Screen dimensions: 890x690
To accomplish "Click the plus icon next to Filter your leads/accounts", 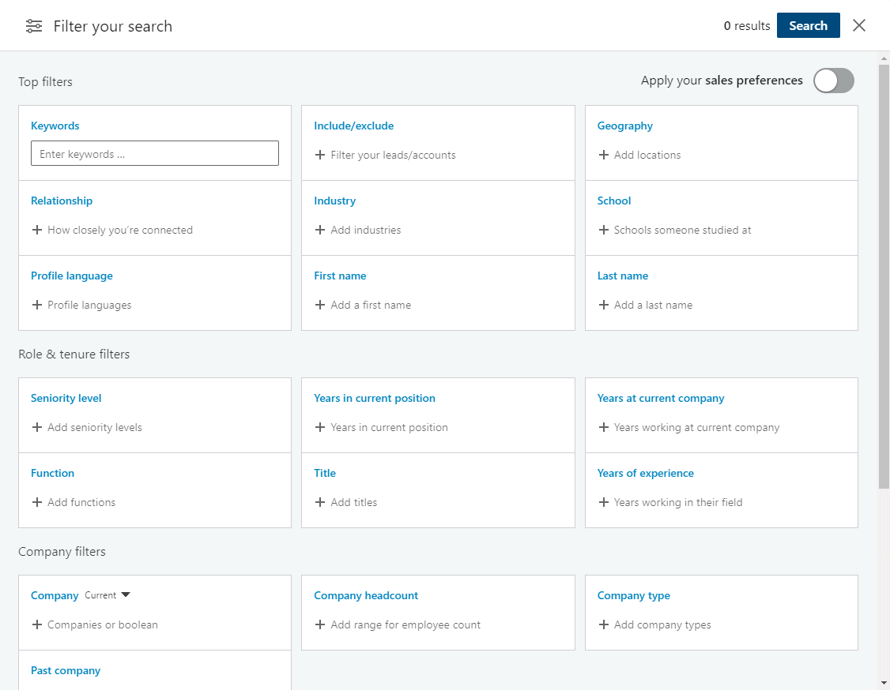I will click(320, 155).
